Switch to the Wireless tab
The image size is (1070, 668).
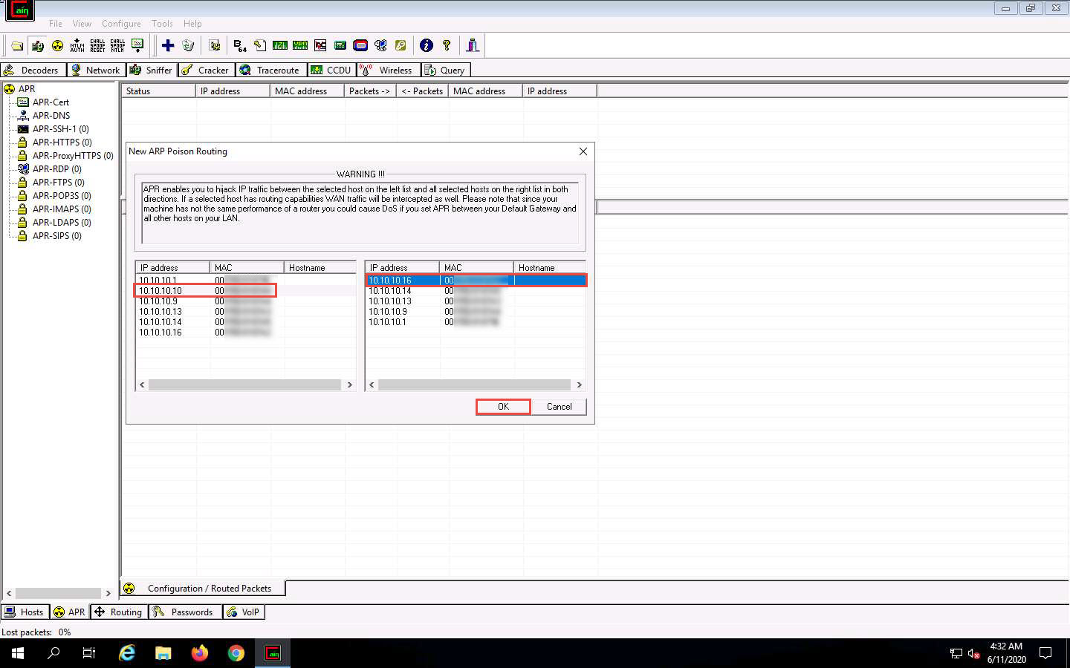pyautogui.click(x=389, y=70)
